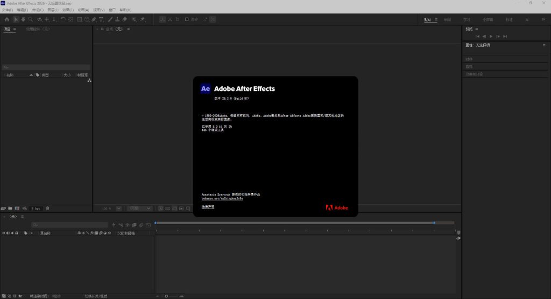Viewport: 551px width, 299px height.
Task: Select the View Axis mode icon
Action: [178, 19]
